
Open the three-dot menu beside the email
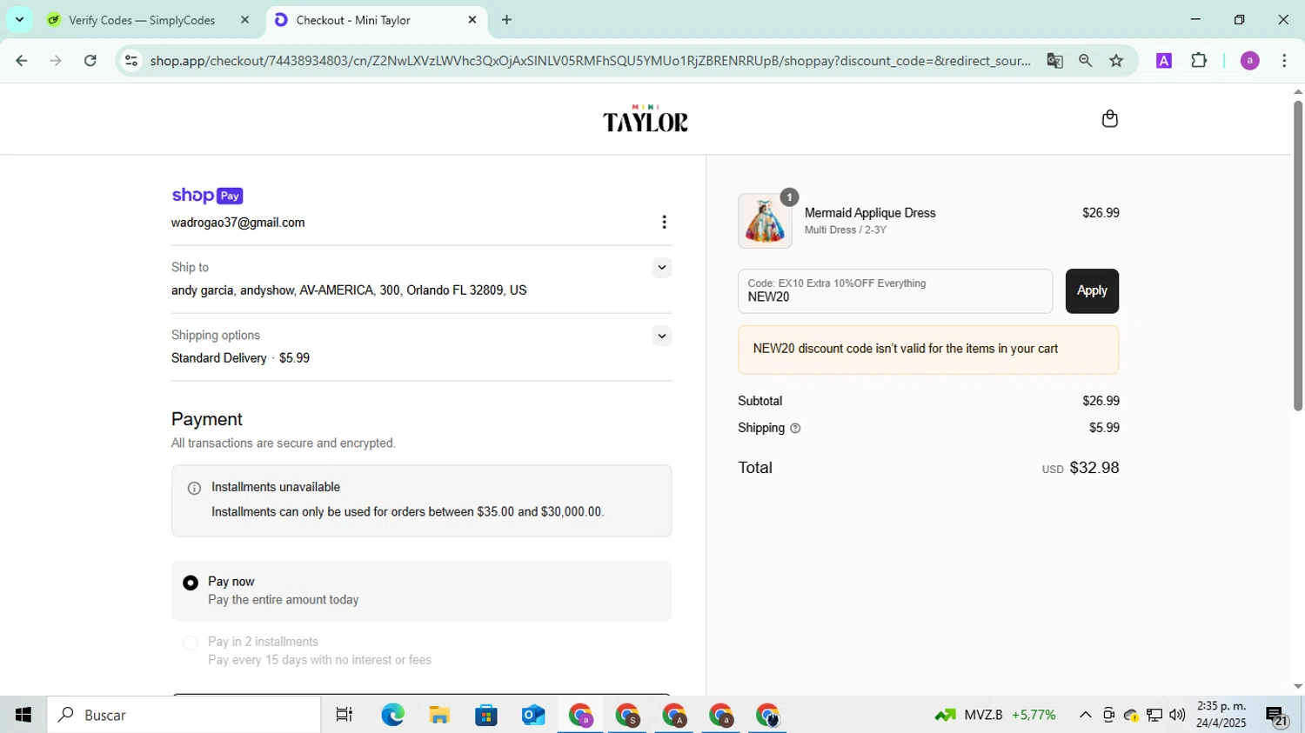click(x=664, y=223)
